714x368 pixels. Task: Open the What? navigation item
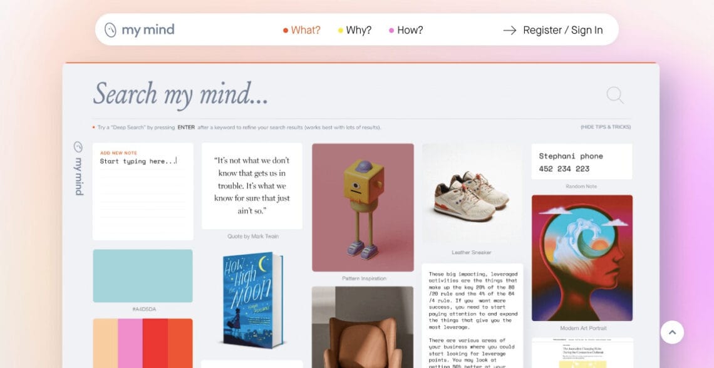tap(301, 30)
